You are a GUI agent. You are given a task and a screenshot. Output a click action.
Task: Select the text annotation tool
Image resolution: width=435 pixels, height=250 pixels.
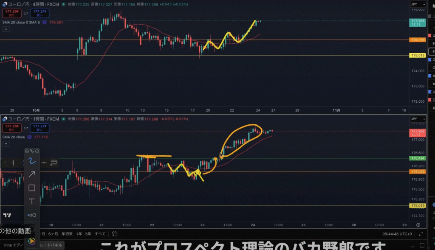point(32,201)
